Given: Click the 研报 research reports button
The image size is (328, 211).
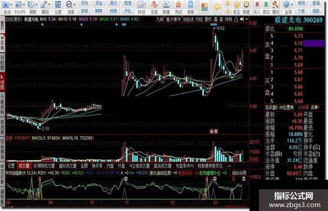Looking at the screenshot, I should [x=84, y=11].
